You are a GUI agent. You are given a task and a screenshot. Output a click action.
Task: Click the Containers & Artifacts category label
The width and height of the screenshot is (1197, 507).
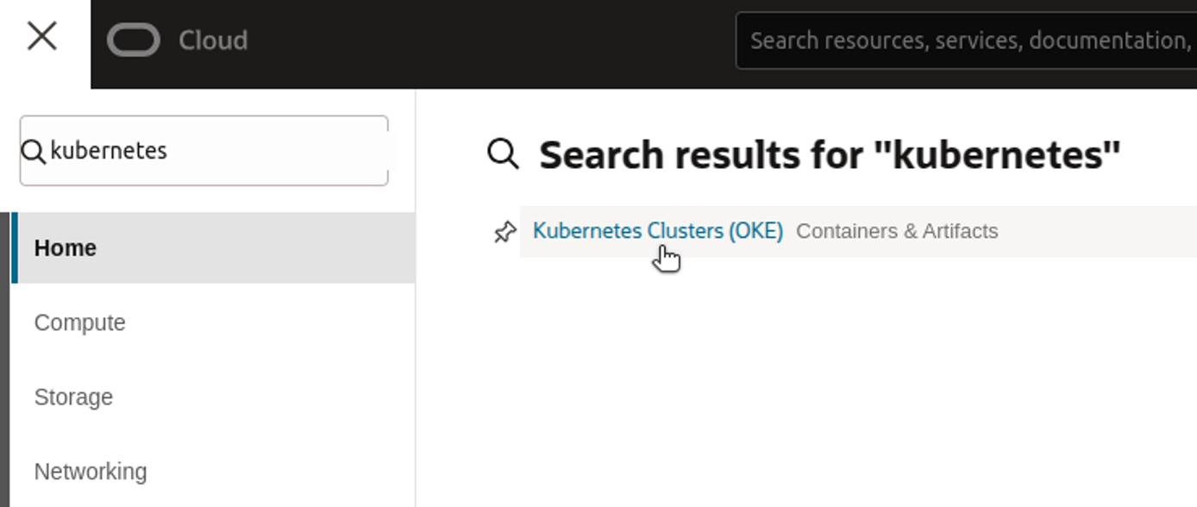[897, 230]
